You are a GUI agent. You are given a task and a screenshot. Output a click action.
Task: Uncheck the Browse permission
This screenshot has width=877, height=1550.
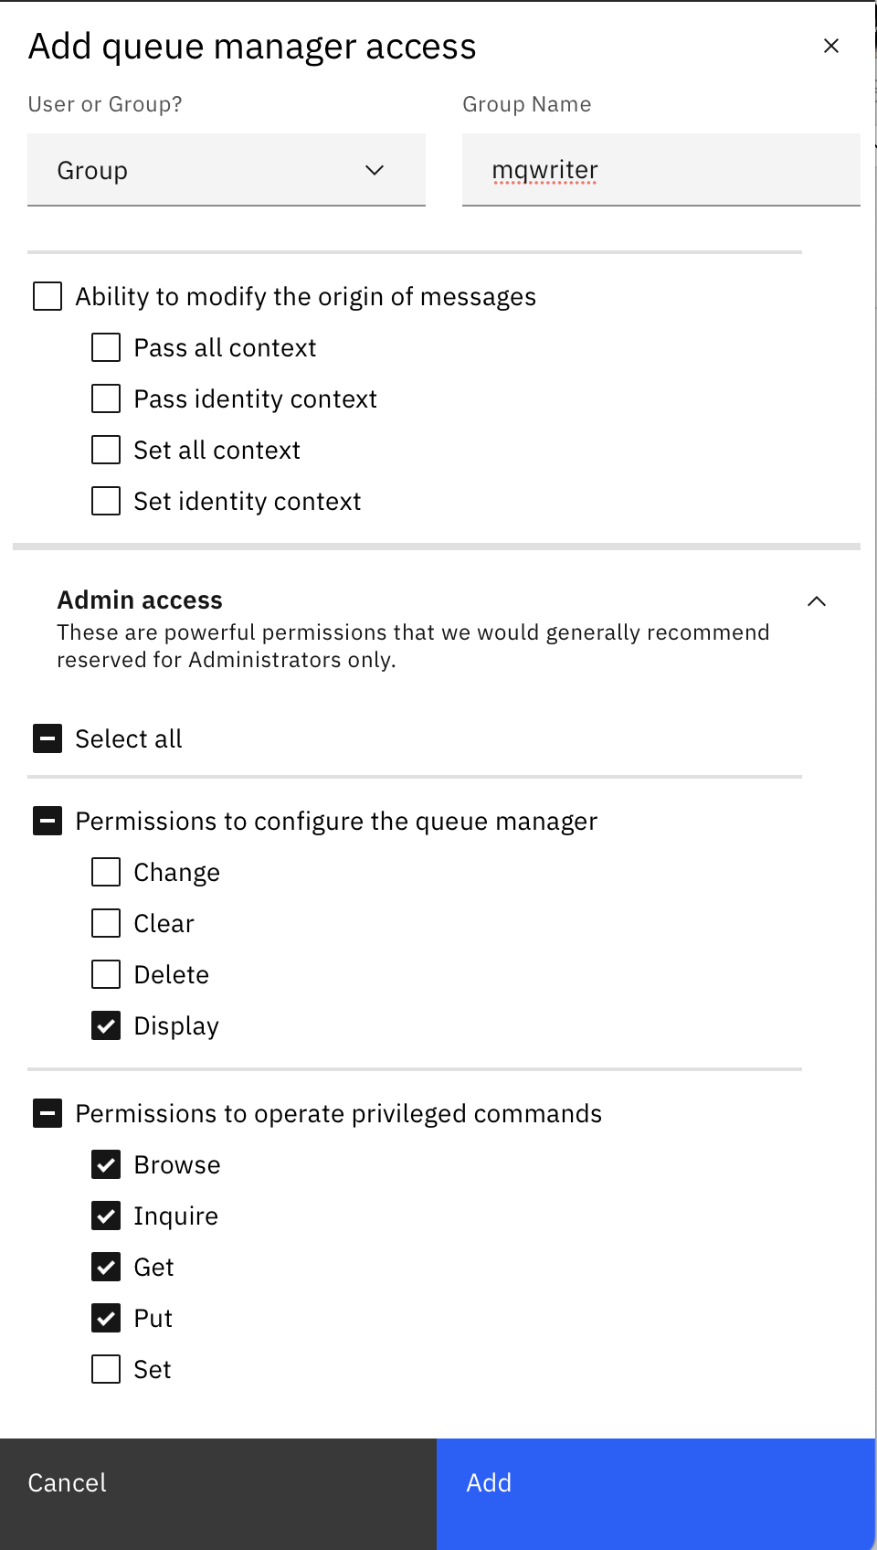[x=106, y=1164]
